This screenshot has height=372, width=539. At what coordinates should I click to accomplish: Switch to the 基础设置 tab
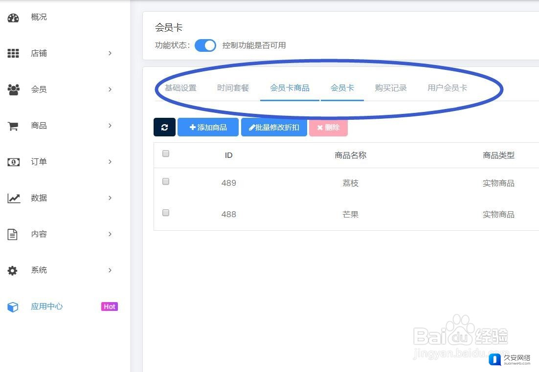pyautogui.click(x=180, y=88)
